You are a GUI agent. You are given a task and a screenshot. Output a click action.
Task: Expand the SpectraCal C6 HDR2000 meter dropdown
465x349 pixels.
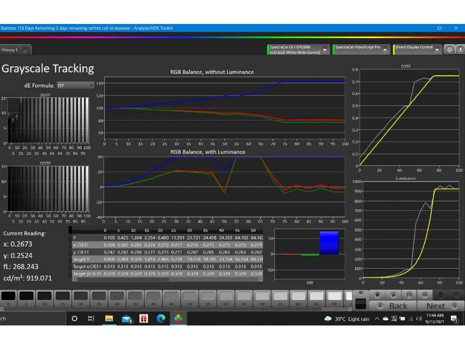(325, 49)
